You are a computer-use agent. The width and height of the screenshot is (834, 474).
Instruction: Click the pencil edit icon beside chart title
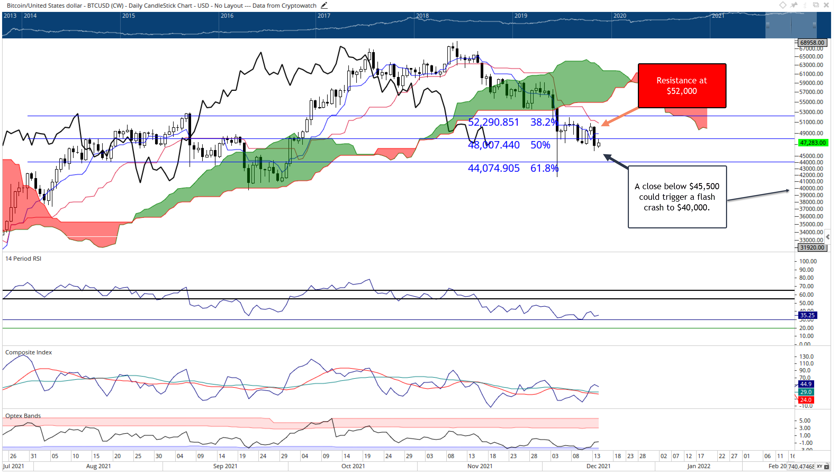[x=324, y=6]
